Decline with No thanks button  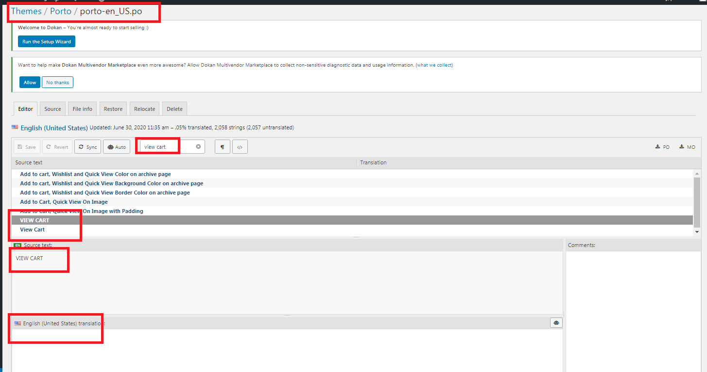(x=57, y=82)
